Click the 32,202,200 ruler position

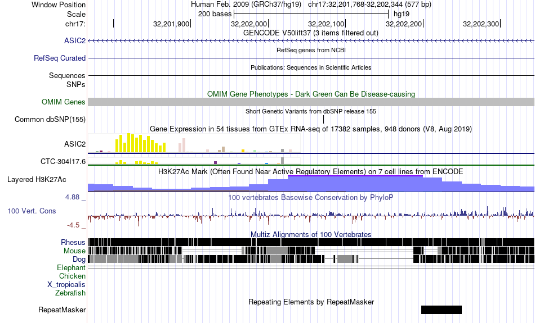(404, 24)
